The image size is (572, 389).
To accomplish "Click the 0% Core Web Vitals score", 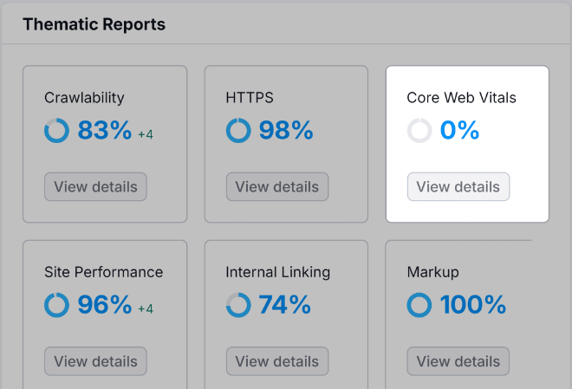I will 459,131.
